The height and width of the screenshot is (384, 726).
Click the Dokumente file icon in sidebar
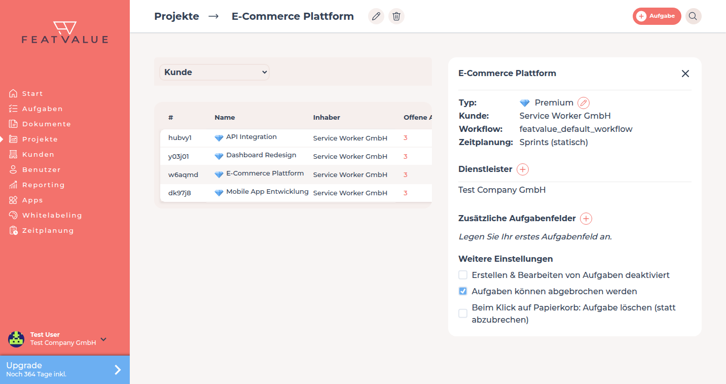(13, 124)
